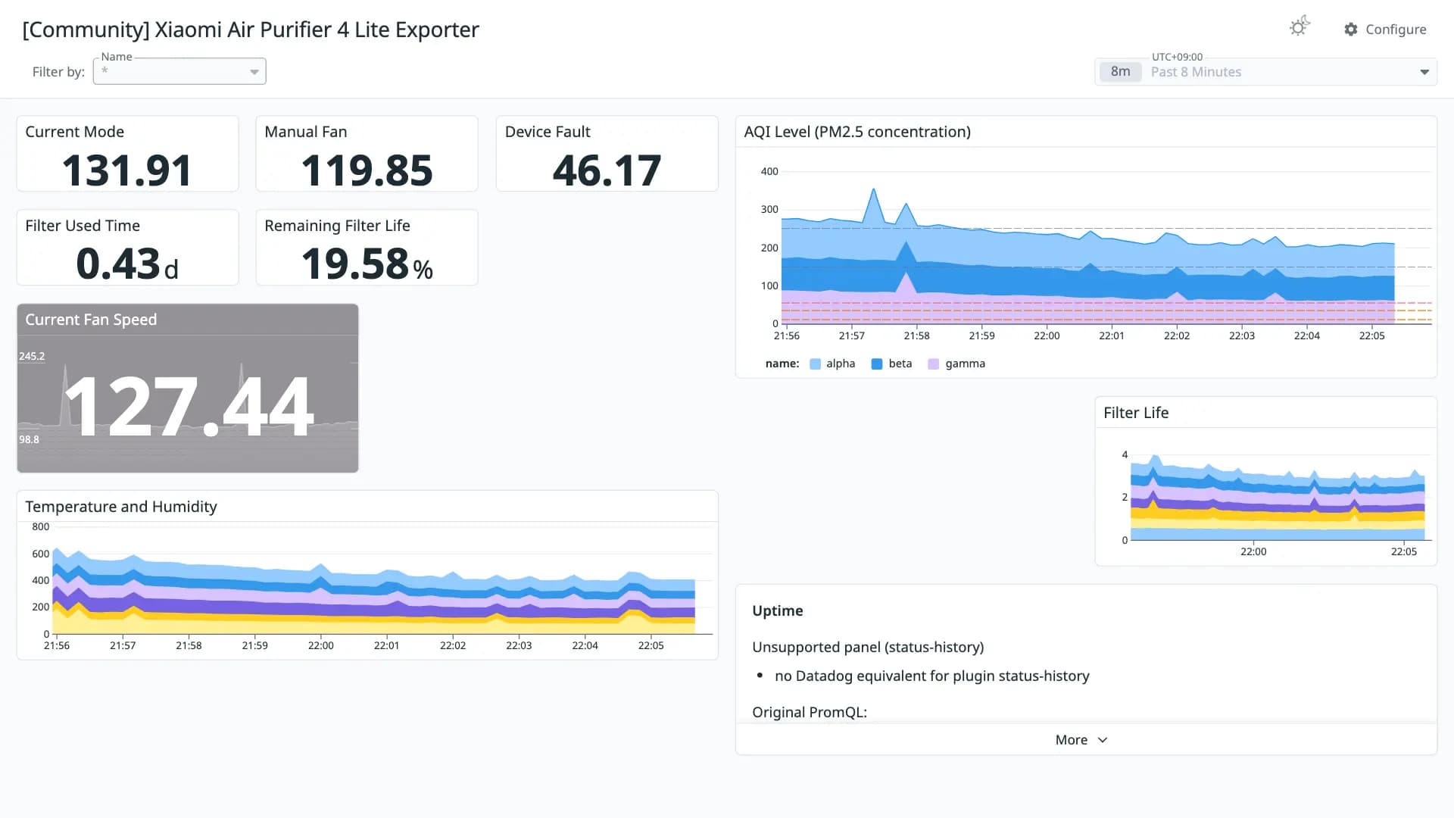Click the 245.2 max marker in fan speed

[x=32, y=356]
